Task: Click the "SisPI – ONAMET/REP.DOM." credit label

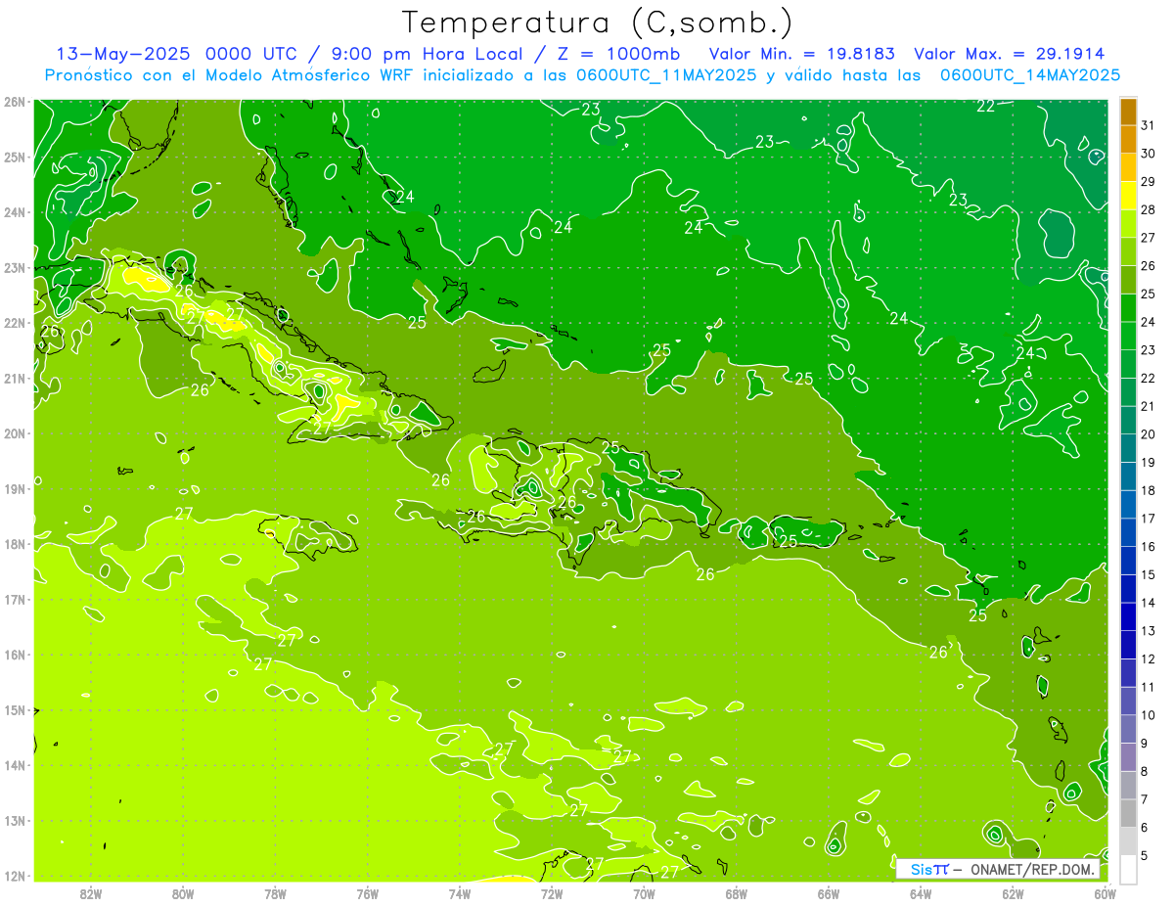Action: pos(998,869)
